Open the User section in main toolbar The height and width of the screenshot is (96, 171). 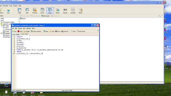(x=8, y=11)
